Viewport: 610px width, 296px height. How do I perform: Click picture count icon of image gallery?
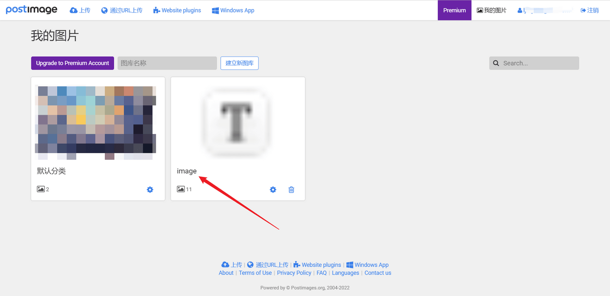click(x=181, y=189)
